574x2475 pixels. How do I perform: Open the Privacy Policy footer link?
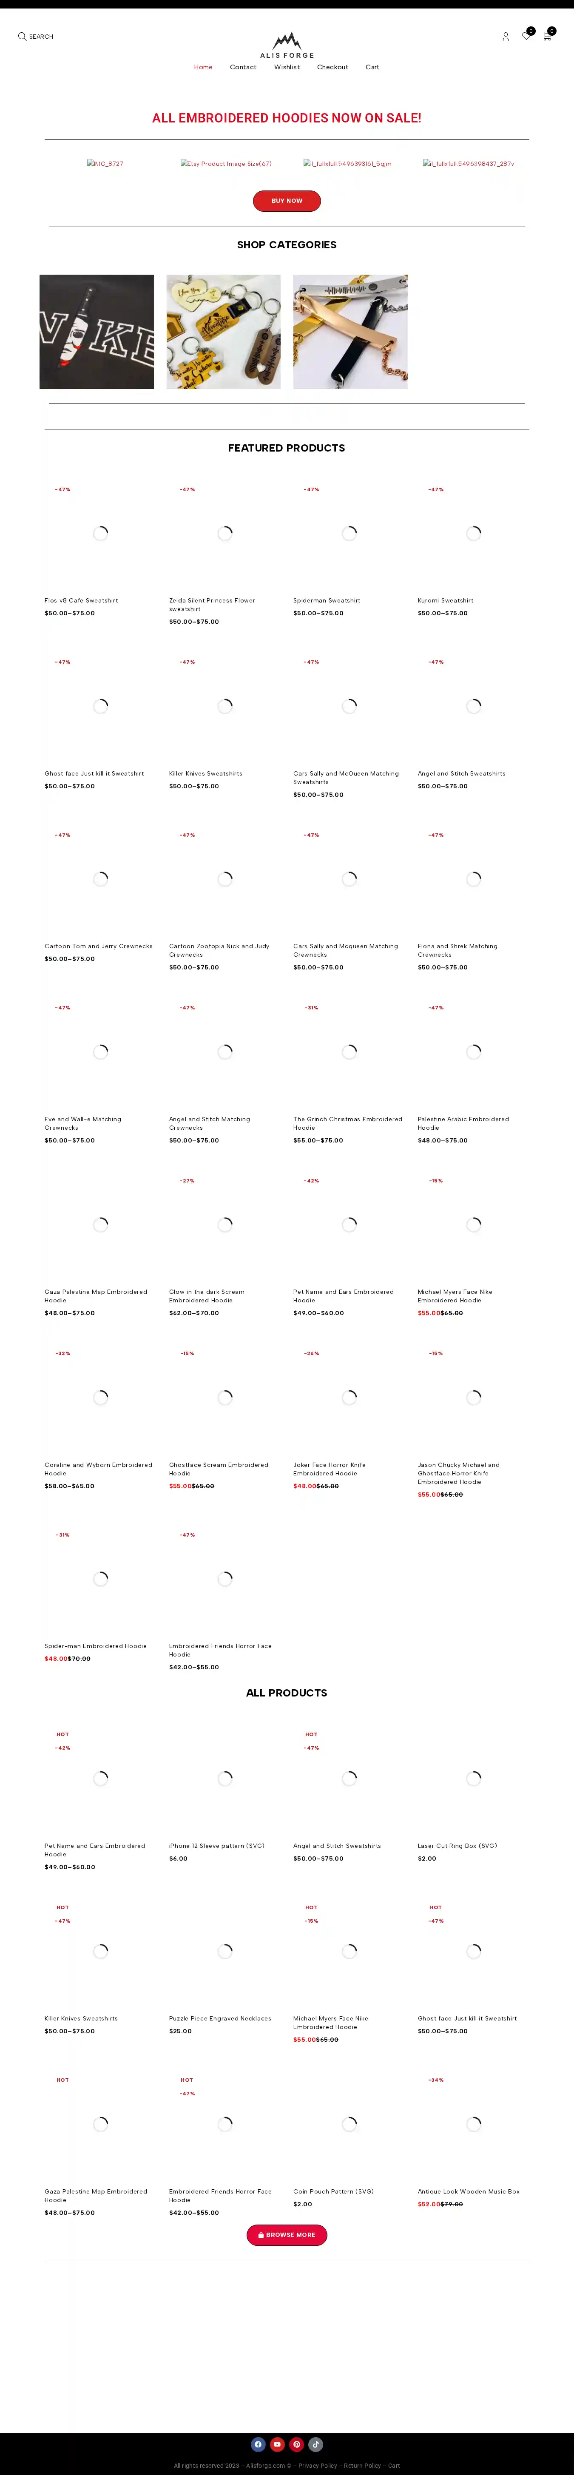coord(317,2464)
